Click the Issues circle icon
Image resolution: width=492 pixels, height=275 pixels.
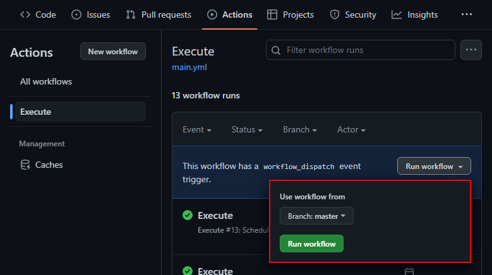tap(76, 15)
